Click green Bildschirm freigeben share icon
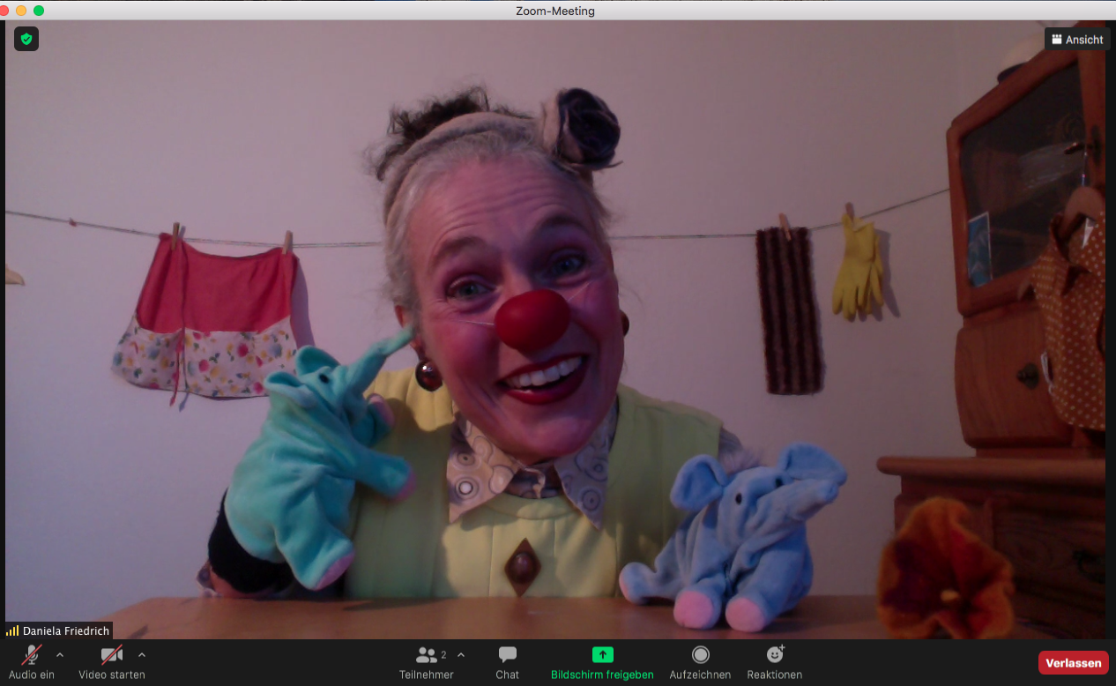 [602, 654]
